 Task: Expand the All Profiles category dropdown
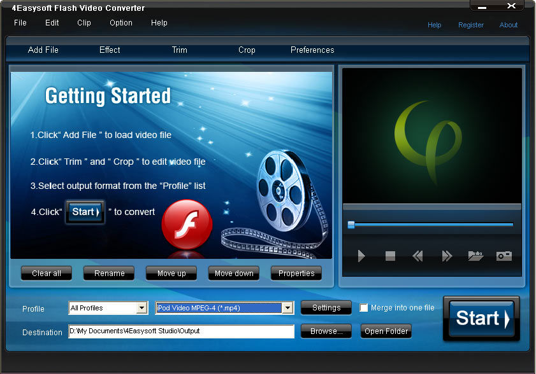[142, 308]
